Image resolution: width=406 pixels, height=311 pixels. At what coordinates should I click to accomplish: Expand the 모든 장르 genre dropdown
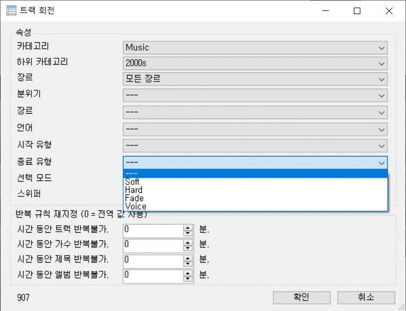pos(255,79)
